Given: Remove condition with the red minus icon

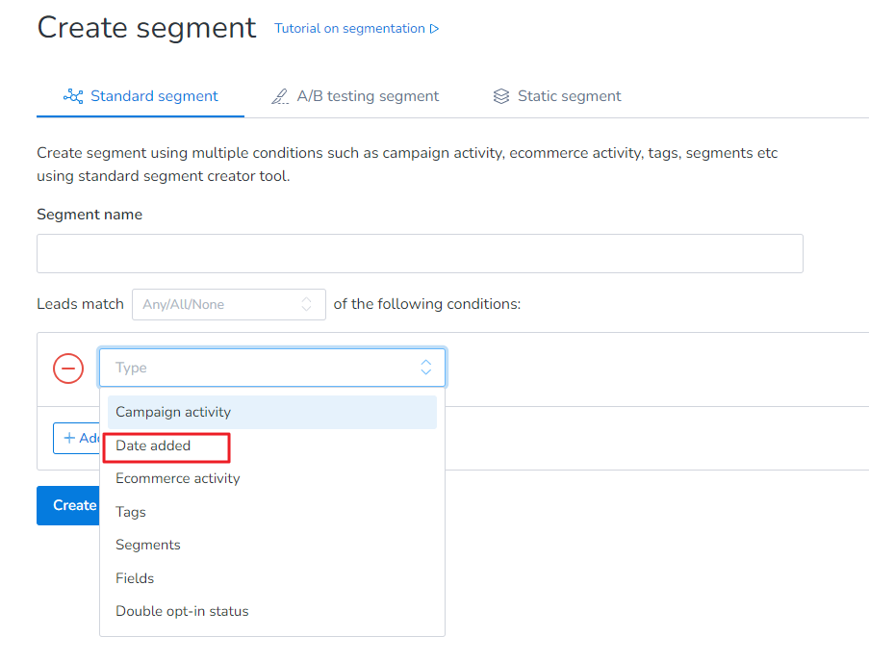Looking at the screenshot, I should [68, 368].
